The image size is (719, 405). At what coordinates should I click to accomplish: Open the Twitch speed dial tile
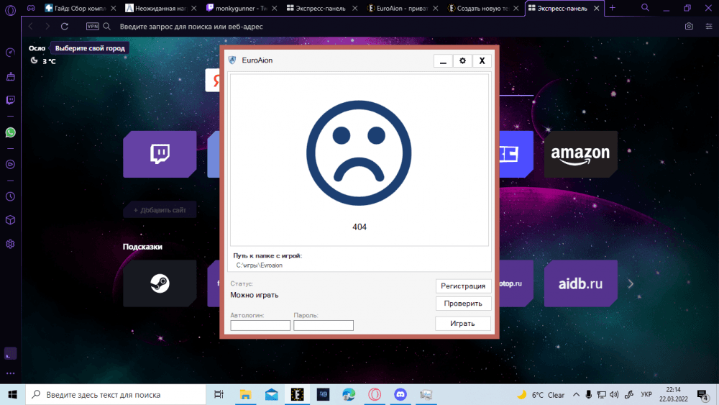[x=160, y=154]
